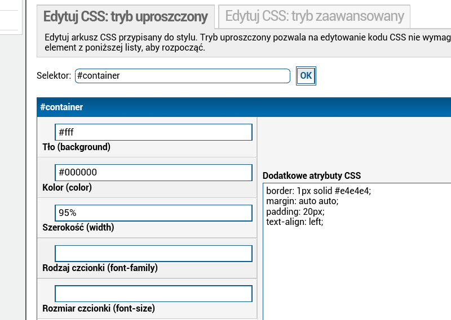Select Edytuj CSS: tryb uproszczony tab

(x=126, y=16)
